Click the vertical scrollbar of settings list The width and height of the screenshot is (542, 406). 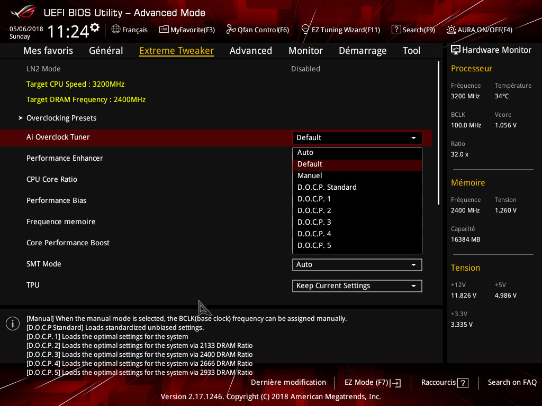point(438,132)
